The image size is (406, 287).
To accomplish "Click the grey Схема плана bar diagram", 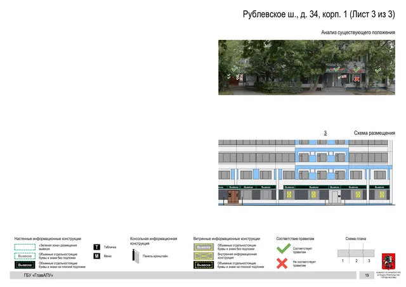I will pos(356,253).
